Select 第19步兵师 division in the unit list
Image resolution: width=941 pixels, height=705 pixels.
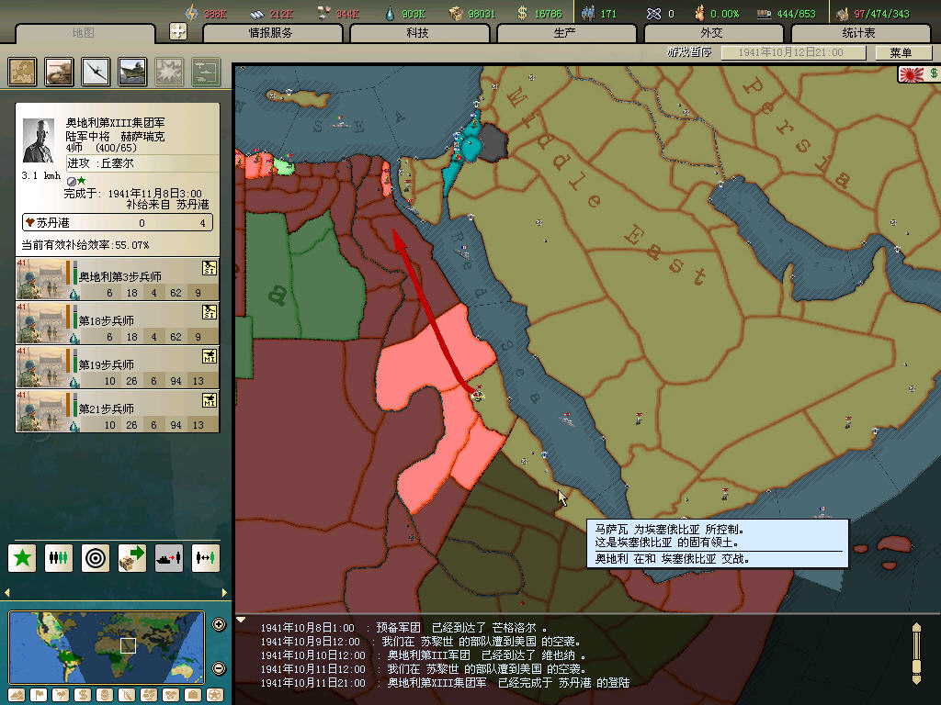pyautogui.click(x=118, y=366)
